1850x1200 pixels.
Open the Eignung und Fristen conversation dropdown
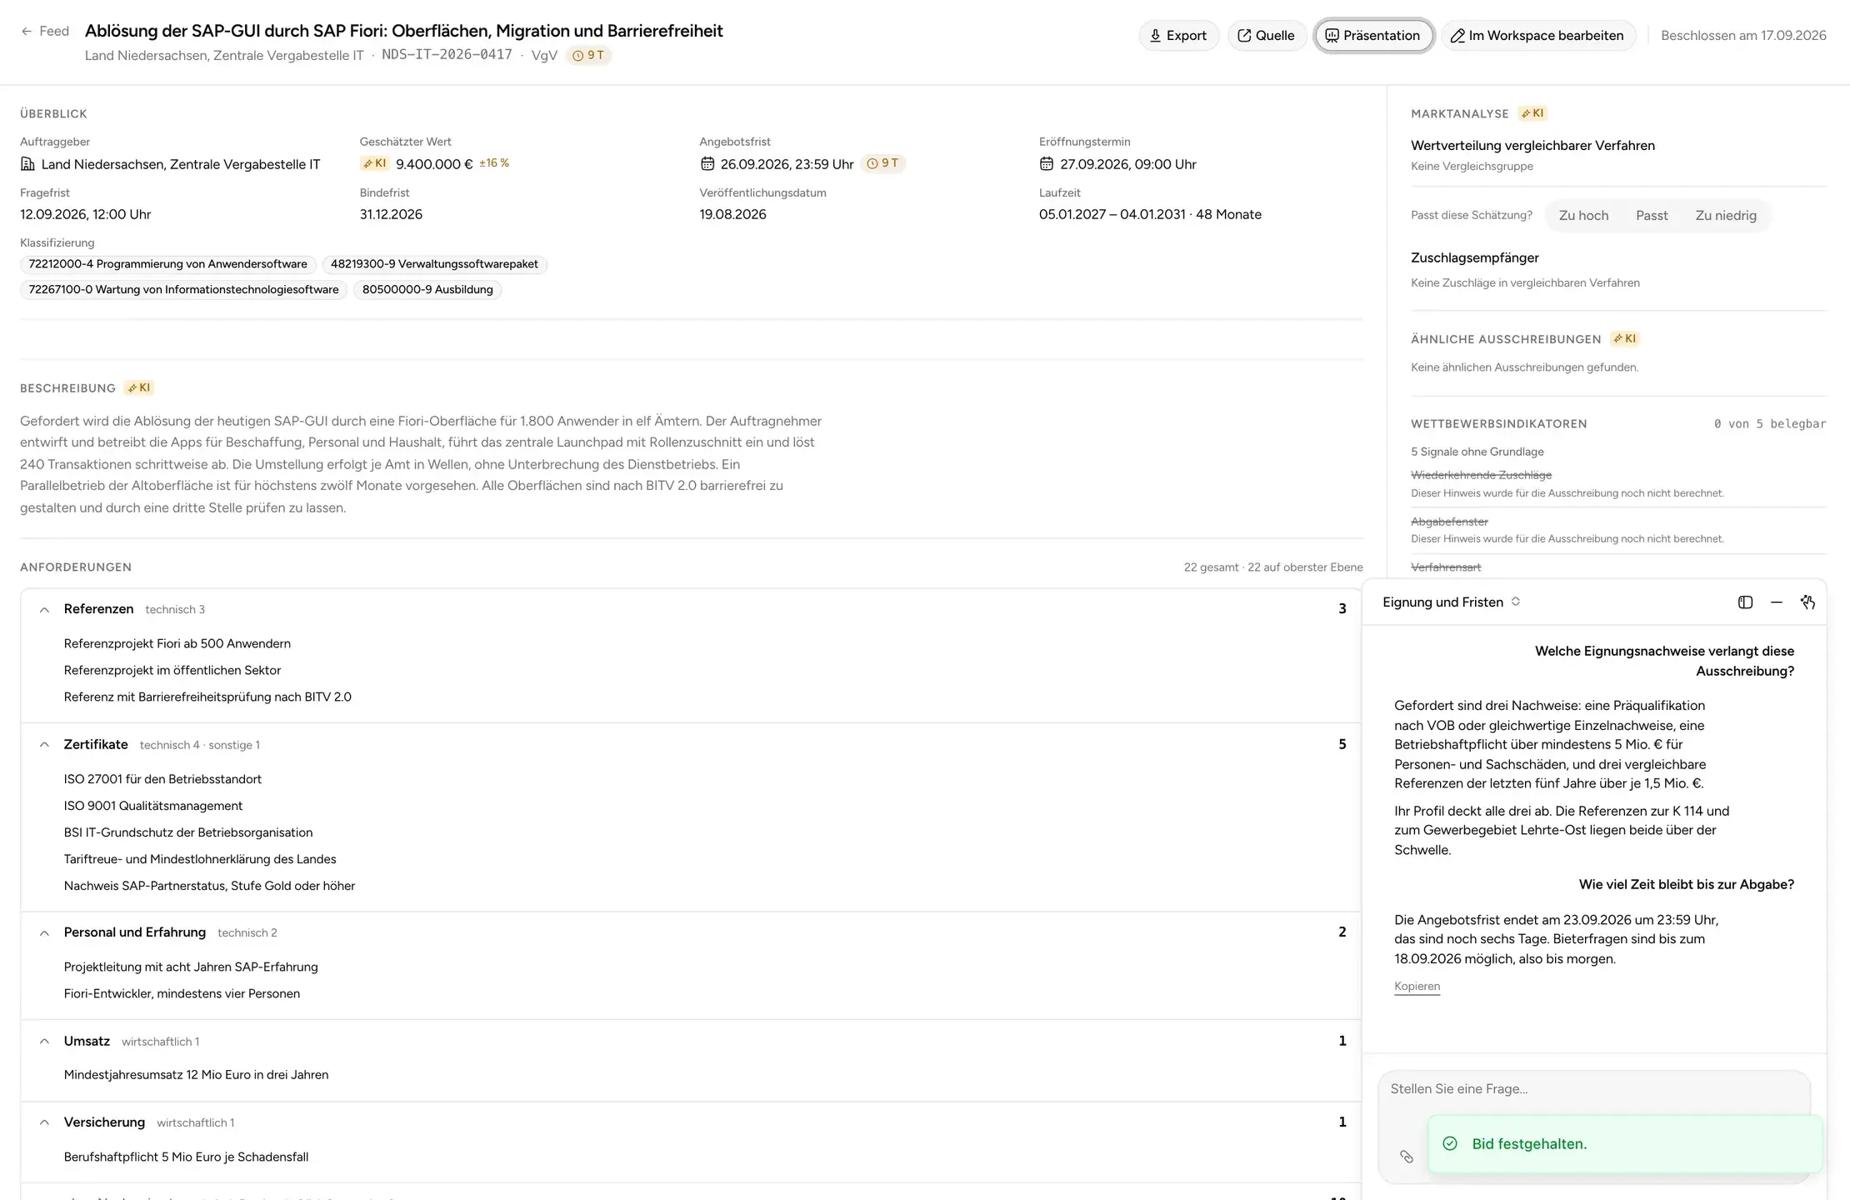tap(1452, 602)
